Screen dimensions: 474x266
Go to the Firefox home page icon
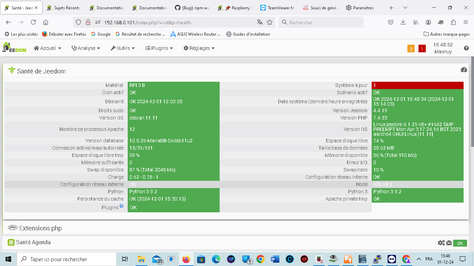45,23
